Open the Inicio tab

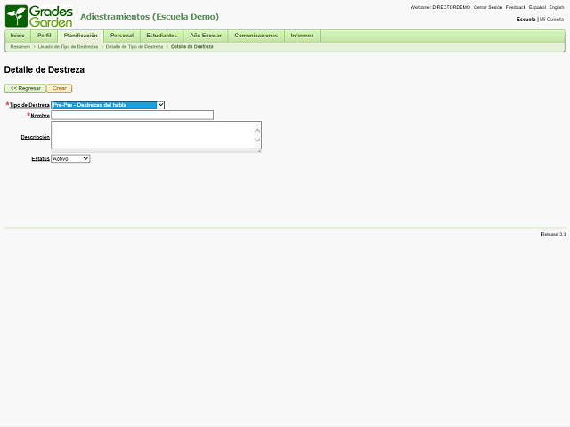18,36
